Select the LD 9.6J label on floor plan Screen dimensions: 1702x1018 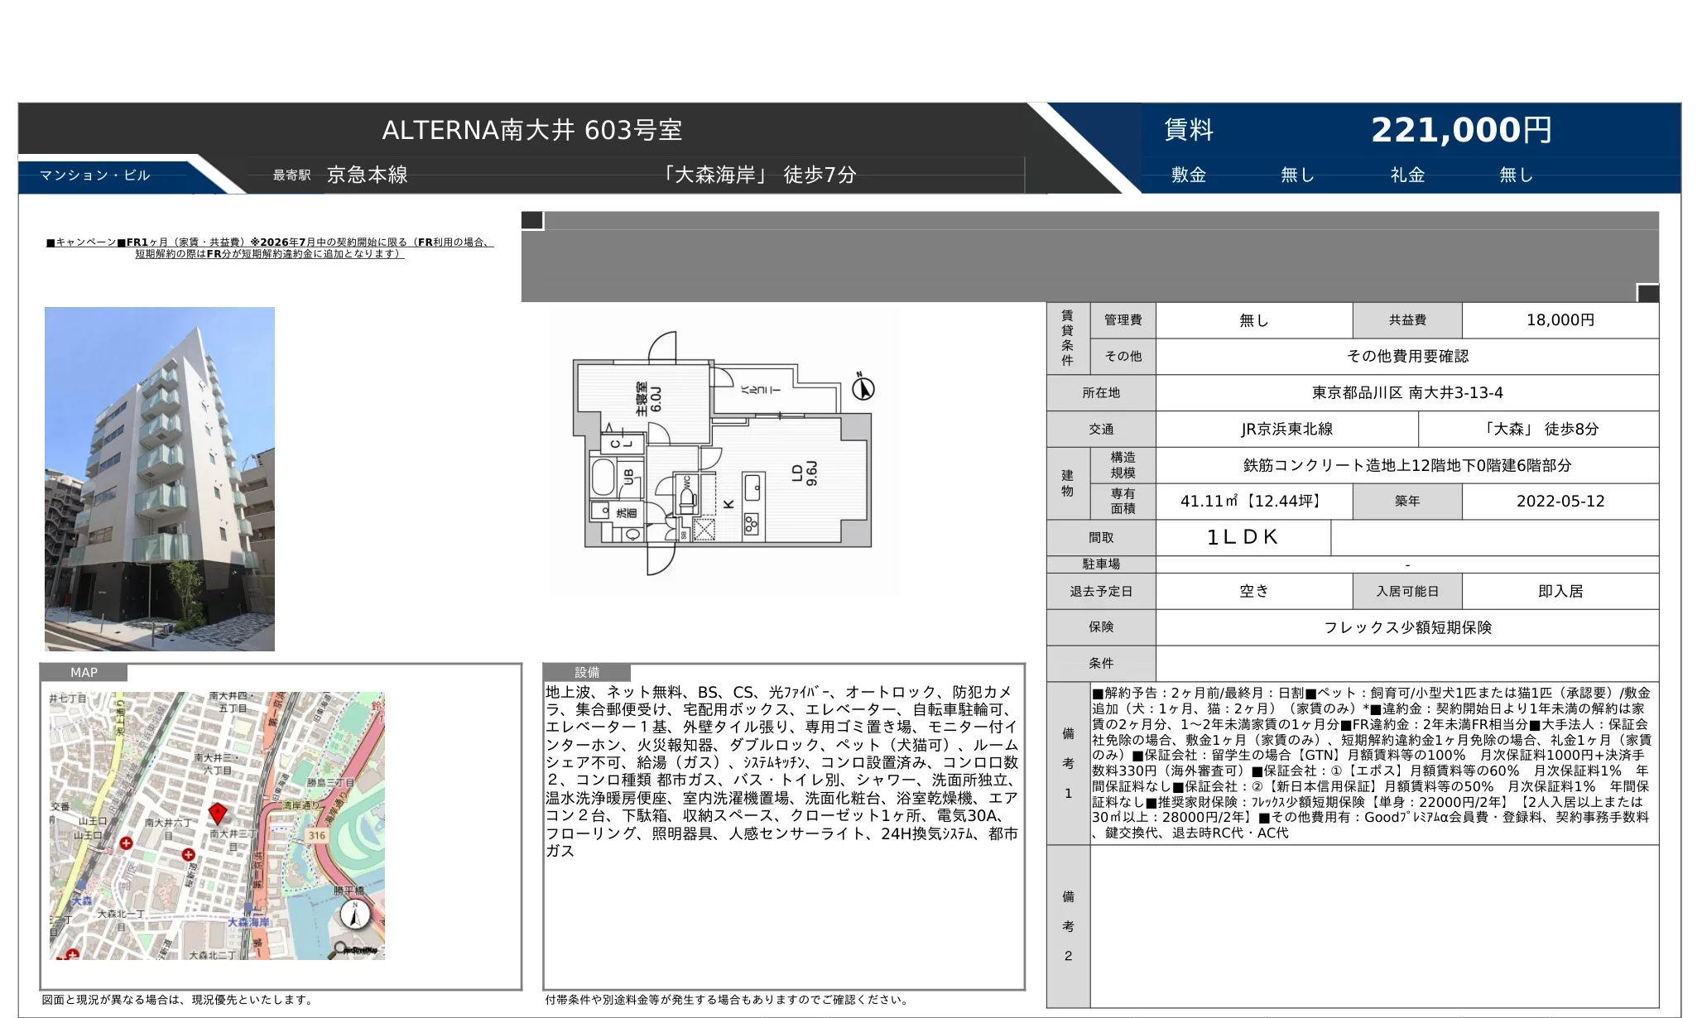click(804, 473)
